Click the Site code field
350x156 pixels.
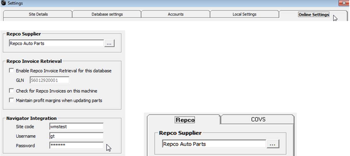pyautogui.click(x=76, y=127)
